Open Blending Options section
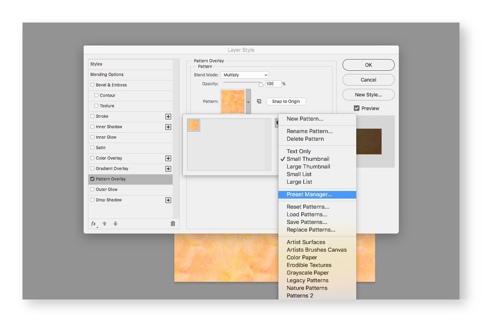 tap(130, 74)
